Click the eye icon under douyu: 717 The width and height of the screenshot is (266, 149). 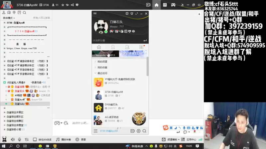pos(134,31)
